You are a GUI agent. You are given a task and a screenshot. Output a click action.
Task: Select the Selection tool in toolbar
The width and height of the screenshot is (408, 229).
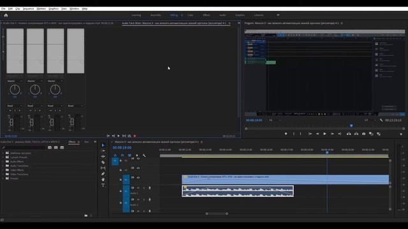click(x=103, y=145)
